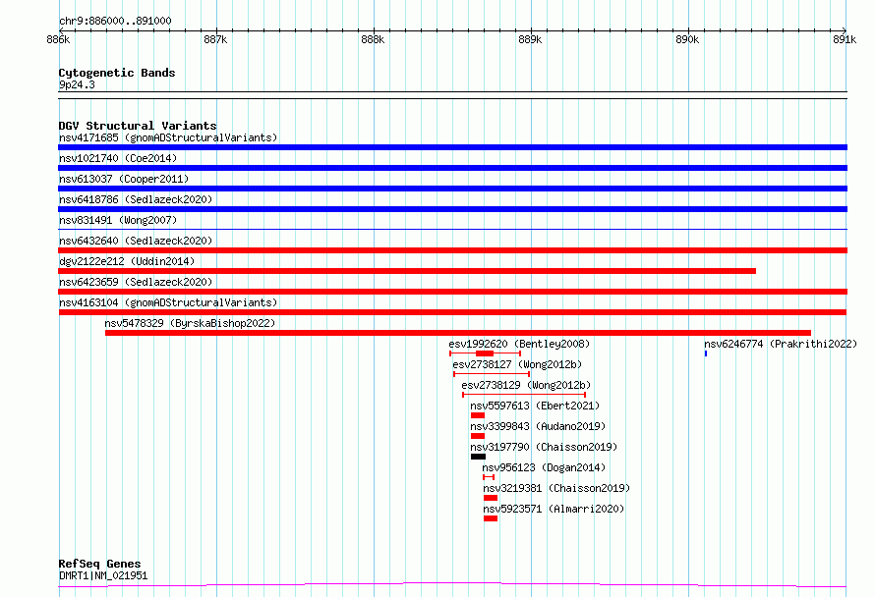This screenshot has width=875, height=597.
Task: Open the nsv613037 (Cooper2011) variant label
Action: click(124, 179)
